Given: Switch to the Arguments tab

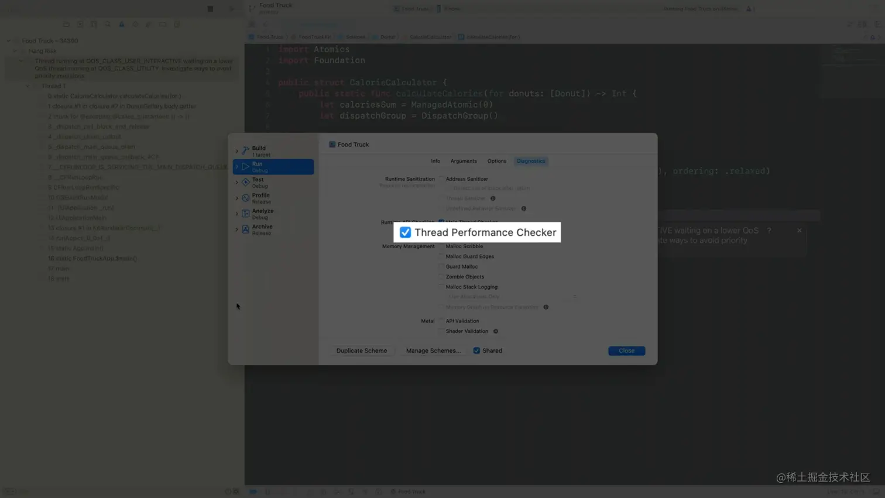Looking at the screenshot, I should [x=464, y=161].
